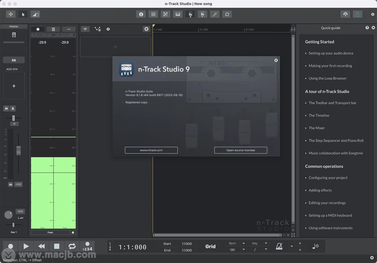The height and width of the screenshot is (263, 377).
Task: Toggle loop playback in transport
Action: click(x=72, y=246)
